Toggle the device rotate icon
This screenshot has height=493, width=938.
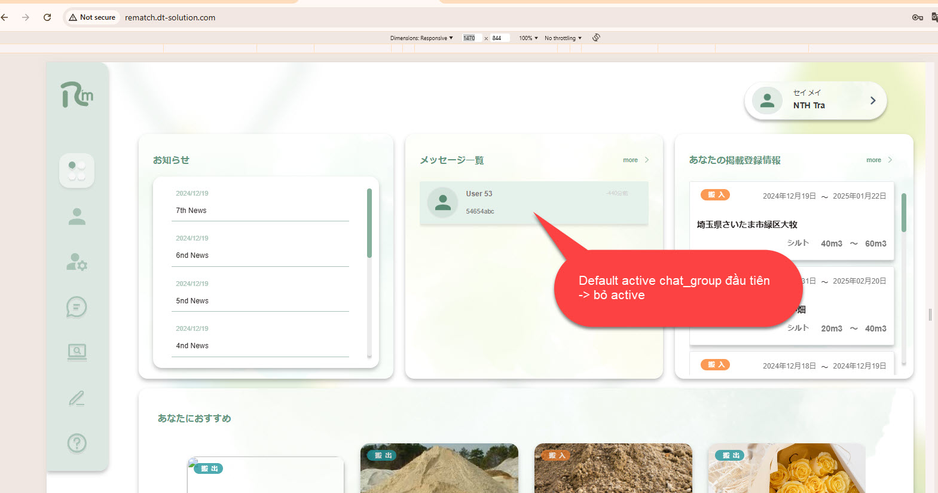(596, 38)
